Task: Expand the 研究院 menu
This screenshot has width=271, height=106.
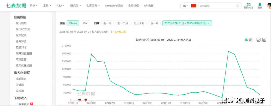Action: [x=76, y=6]
